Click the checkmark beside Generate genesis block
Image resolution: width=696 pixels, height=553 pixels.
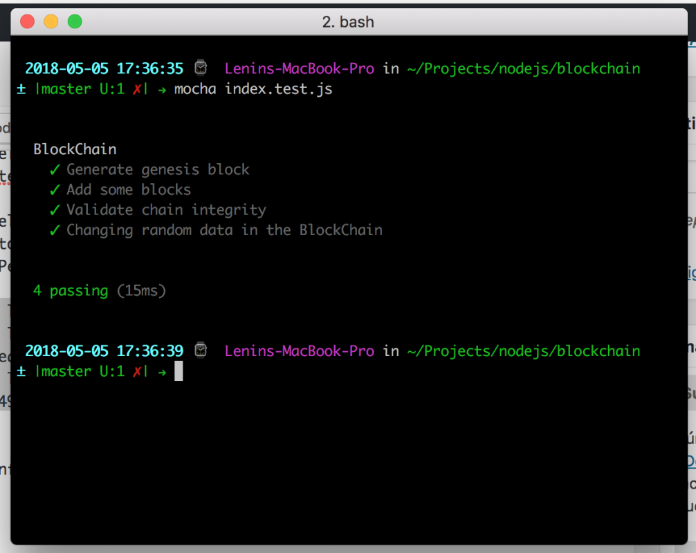pos(55,170)
